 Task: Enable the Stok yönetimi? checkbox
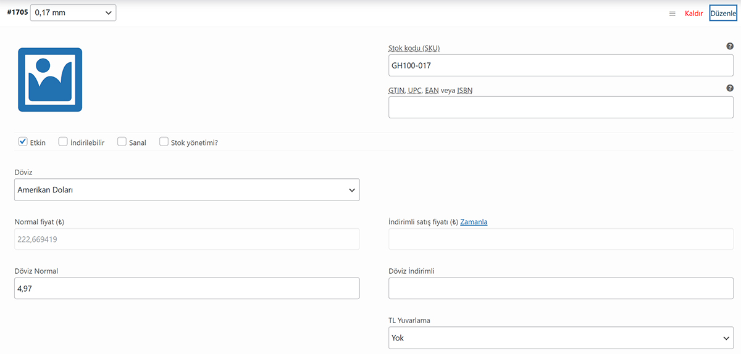(x=164, y=142)
